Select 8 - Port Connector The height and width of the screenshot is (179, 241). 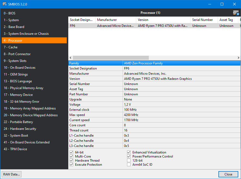(34, 54)
